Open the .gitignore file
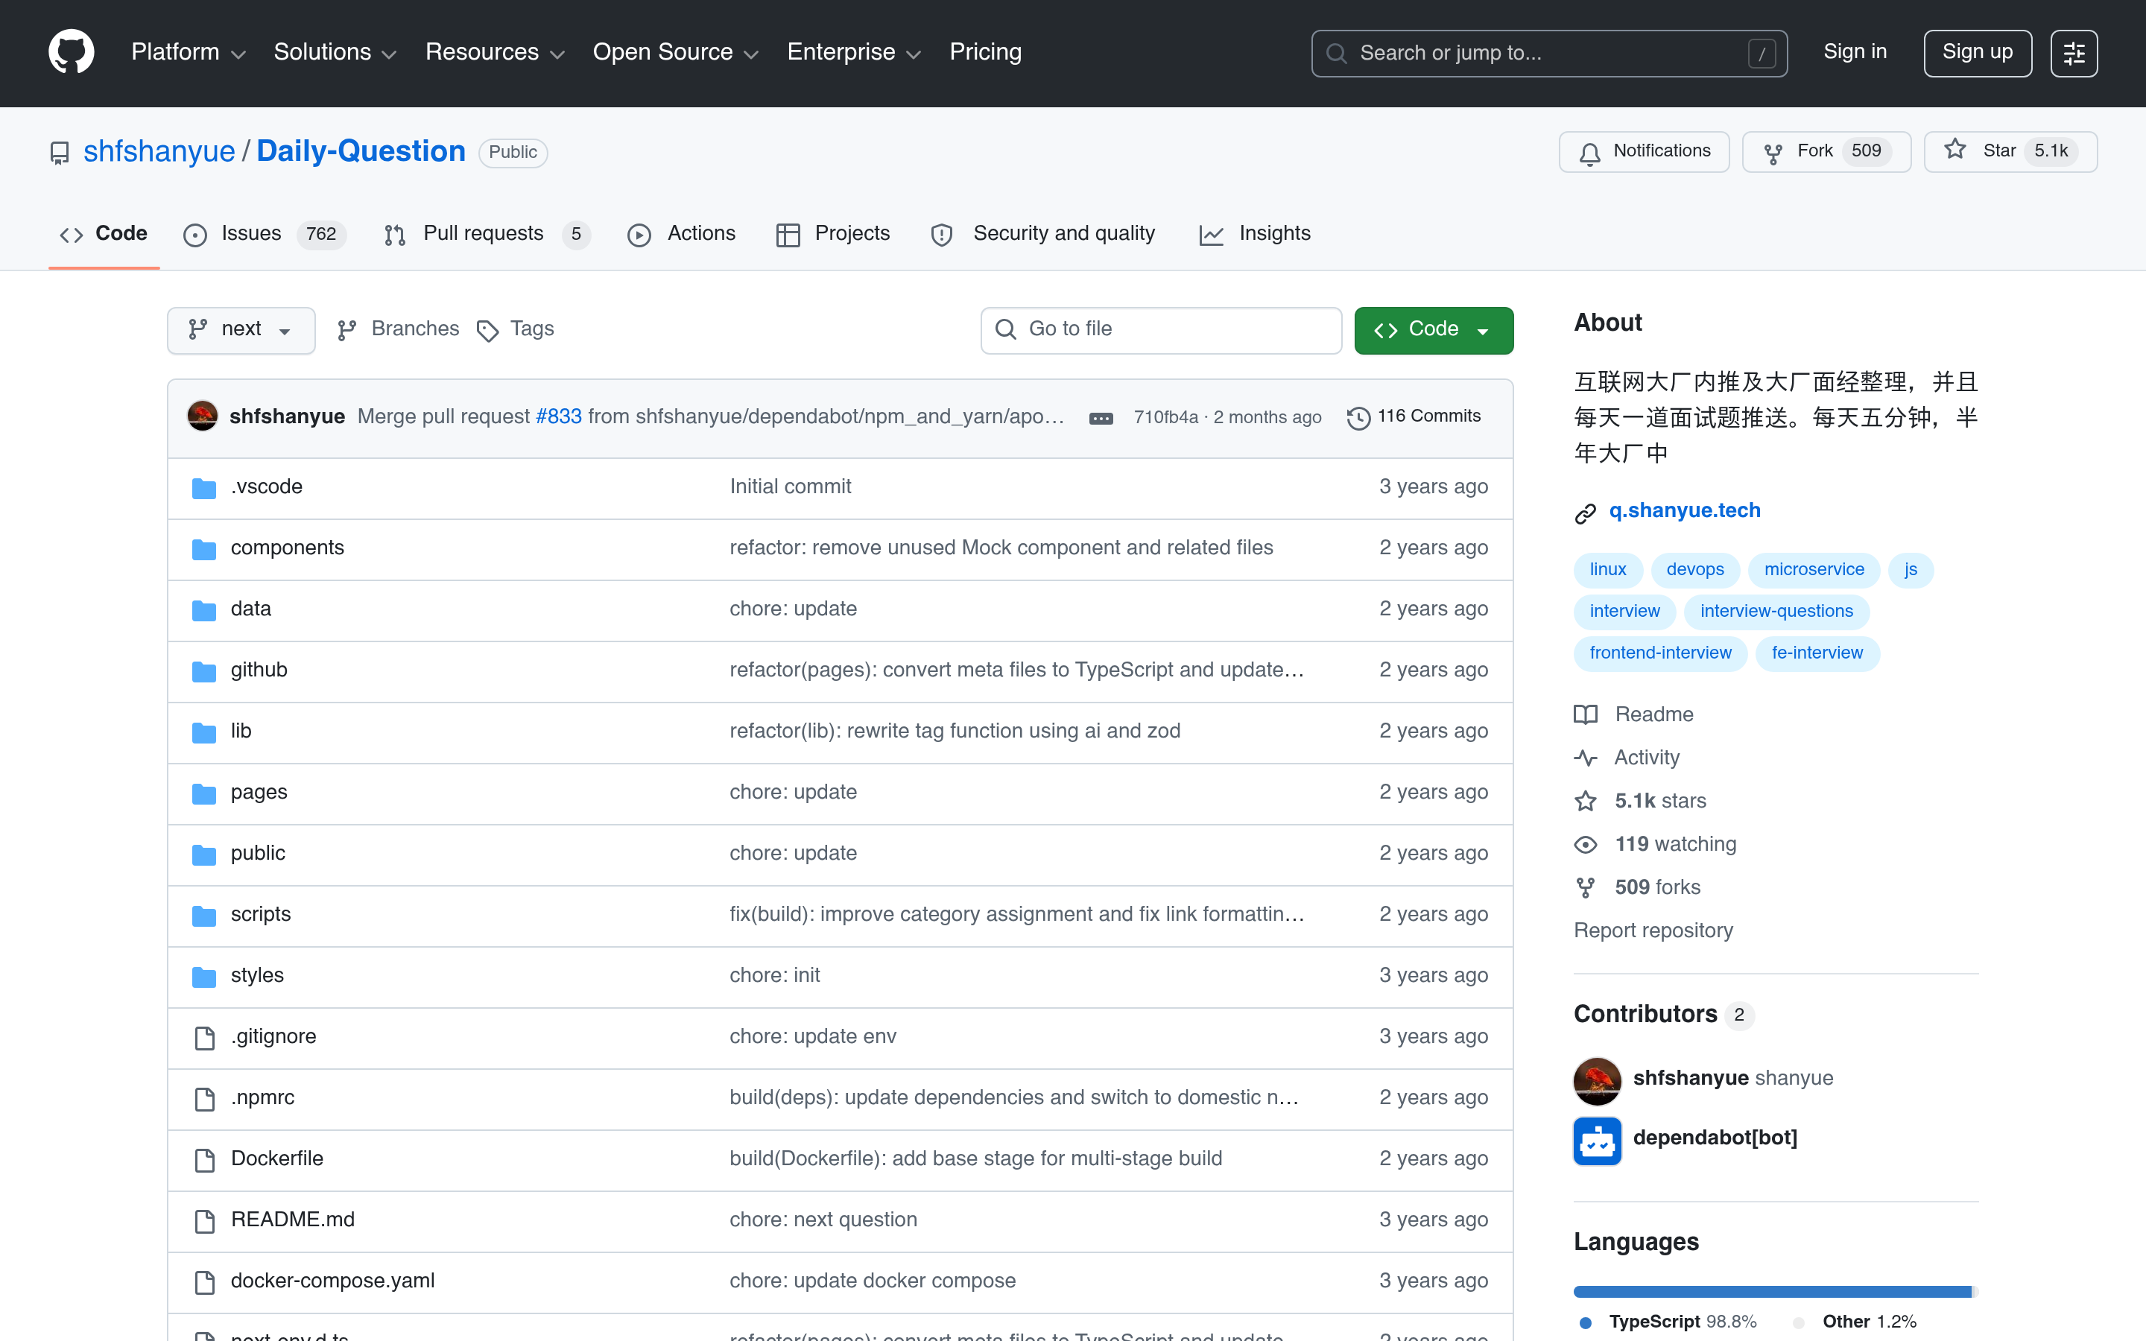Viewport: 2146px width, 1341px height. (x=273, y=1037)
